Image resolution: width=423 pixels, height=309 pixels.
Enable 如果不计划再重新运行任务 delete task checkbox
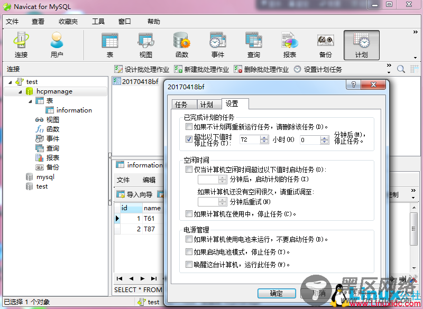click(189, 126)
